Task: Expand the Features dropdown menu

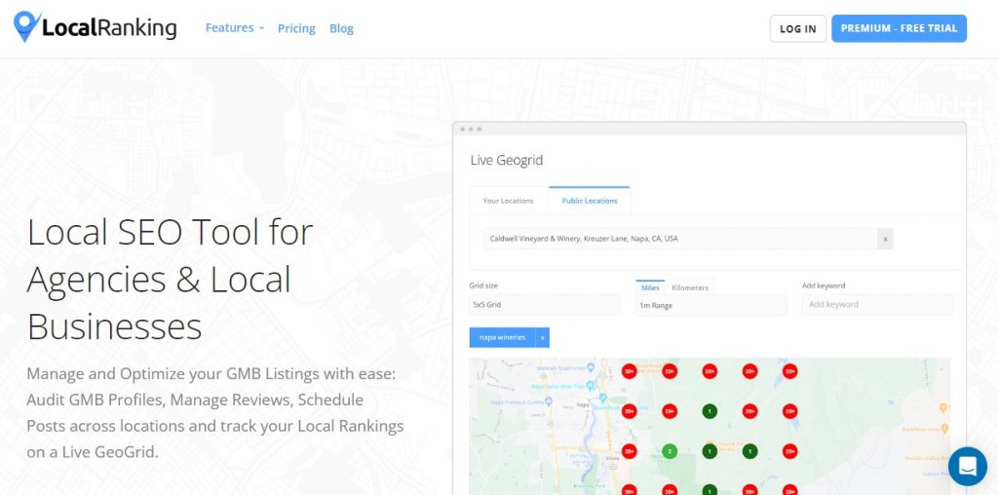Action: pyautogui.click(x=234, y=28)
